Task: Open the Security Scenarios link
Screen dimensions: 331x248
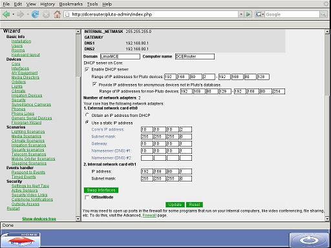Action: tap(28, 150)
